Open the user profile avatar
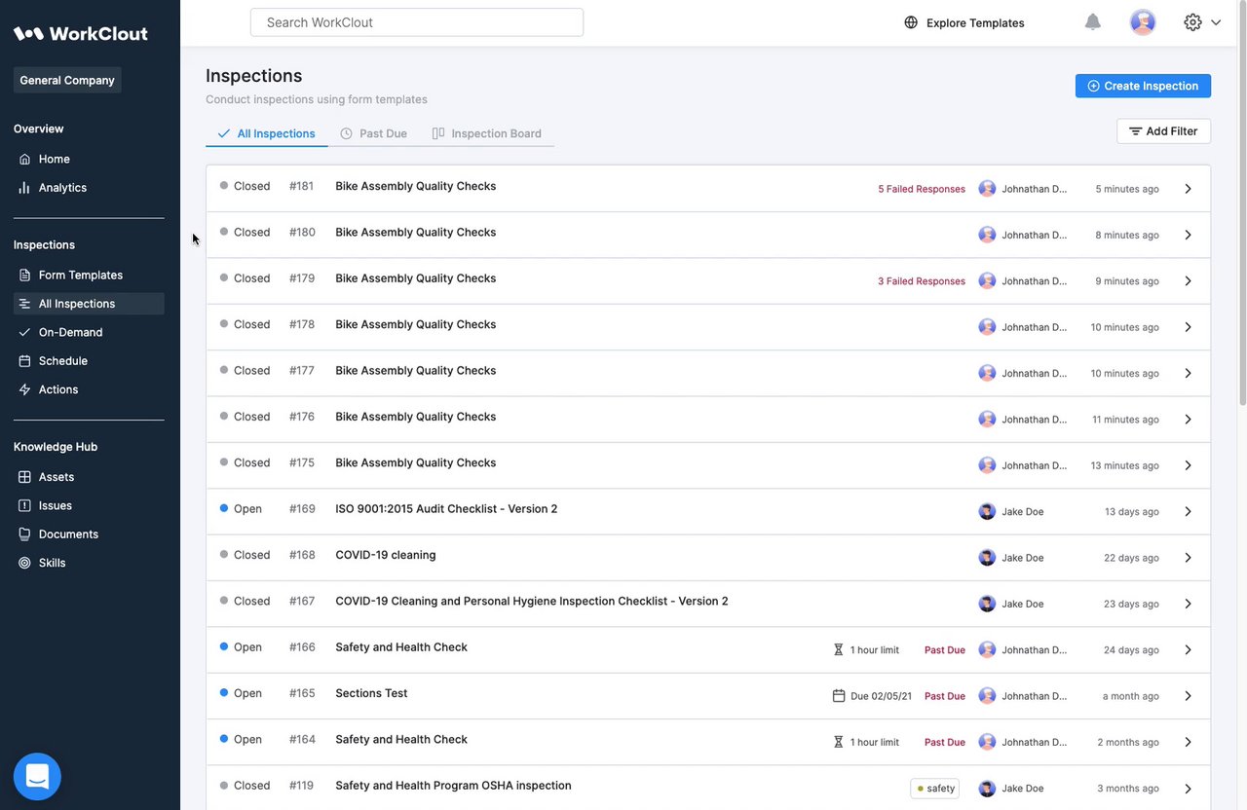This screenshot has height=810, width=1247. click(x=1143, y=22)
